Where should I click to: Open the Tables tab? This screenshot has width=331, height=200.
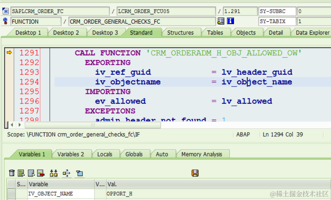point(215,32)
